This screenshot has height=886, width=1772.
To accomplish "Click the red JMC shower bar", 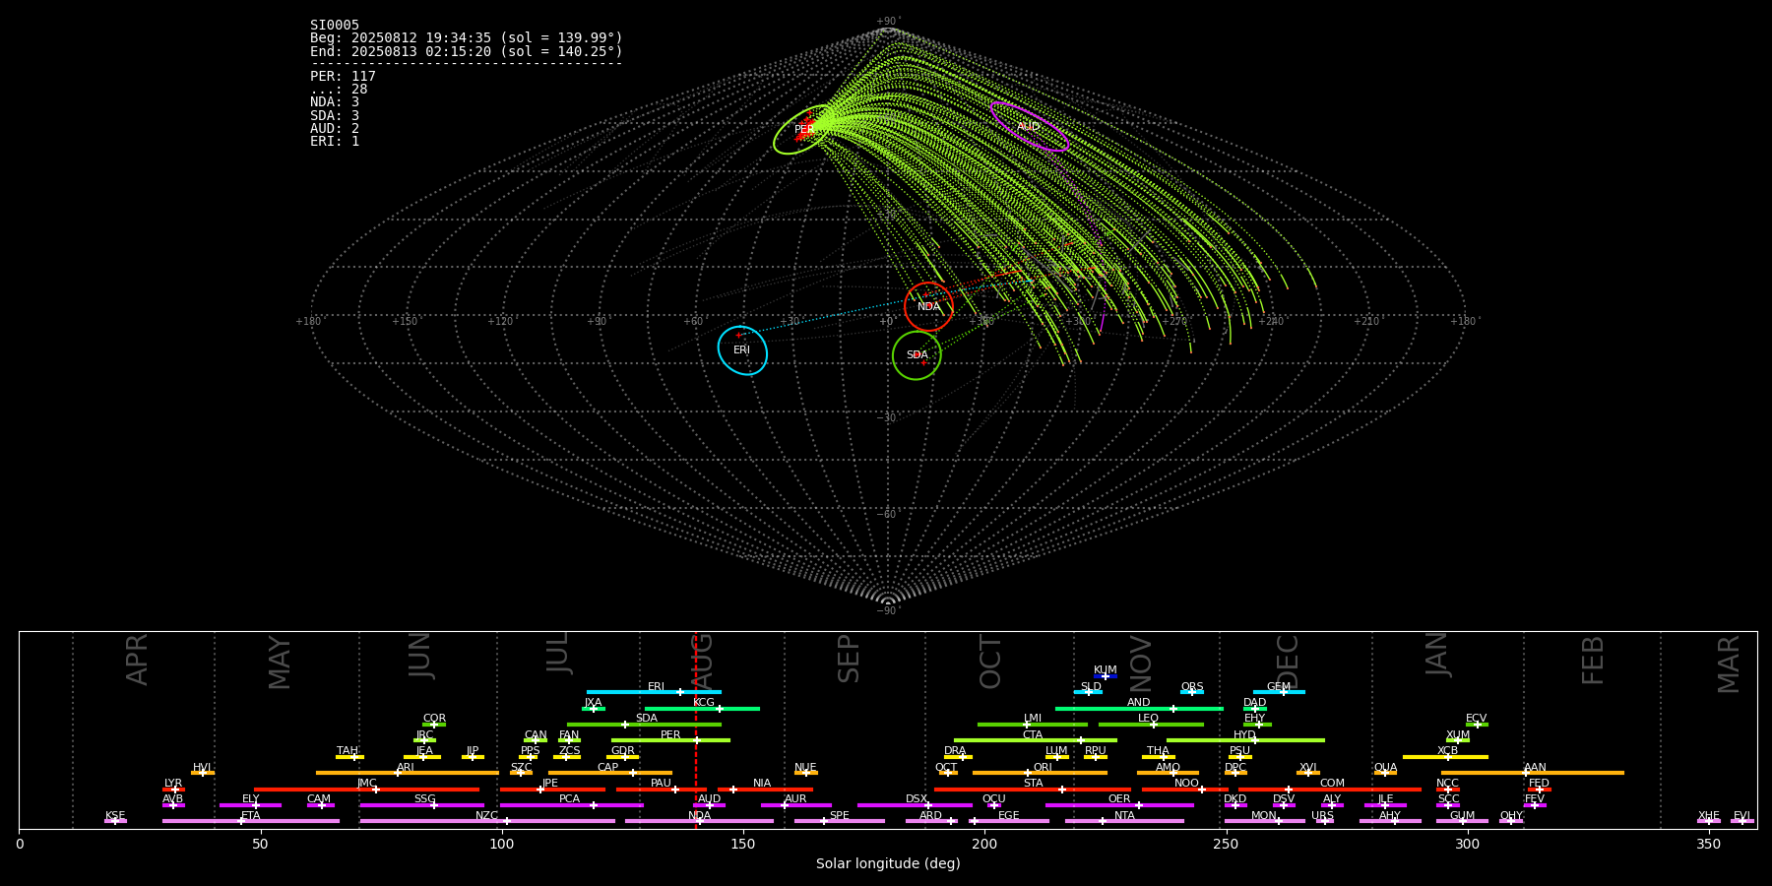I will (367, 789).
